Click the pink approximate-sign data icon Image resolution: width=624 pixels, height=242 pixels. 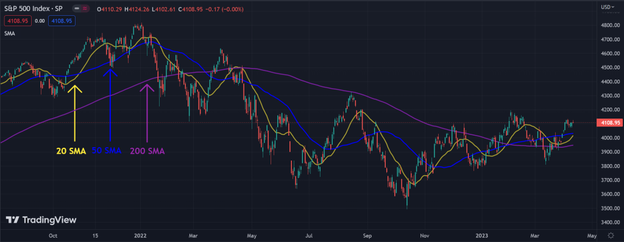click(84, 8)
